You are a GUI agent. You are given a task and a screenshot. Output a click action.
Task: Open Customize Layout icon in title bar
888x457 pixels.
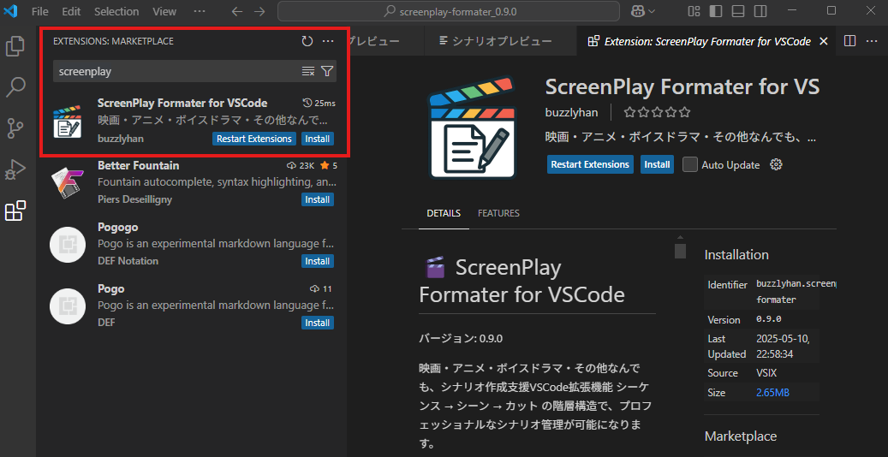[x=694, y=11]
